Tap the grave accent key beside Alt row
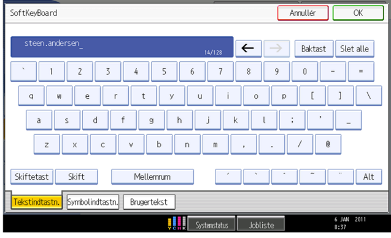This screenshot has height=238, width=391. (256, 177)
